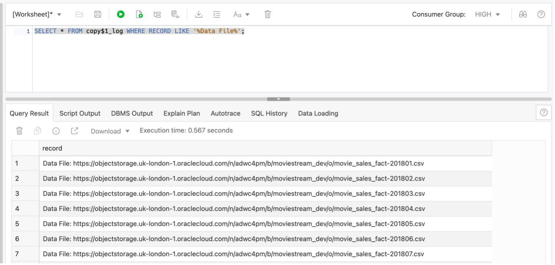The image size is (555, 265).
Task: Click the download icon in the editor toolbar
Action: 199,14
